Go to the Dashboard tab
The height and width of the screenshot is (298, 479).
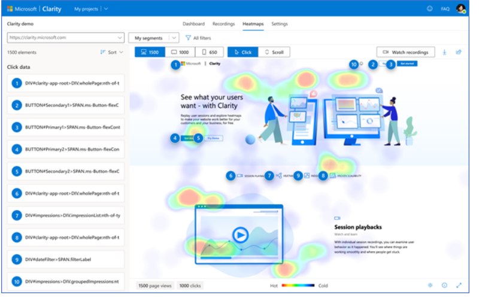pyautogui.click(x=193, y=24)
